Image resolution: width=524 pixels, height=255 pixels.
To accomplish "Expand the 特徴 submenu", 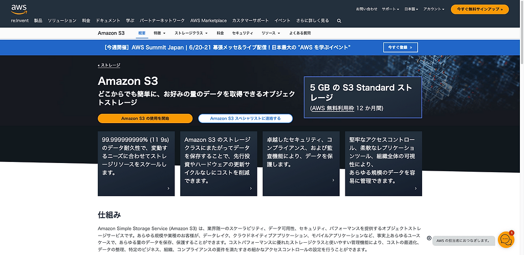I will 160,33.
